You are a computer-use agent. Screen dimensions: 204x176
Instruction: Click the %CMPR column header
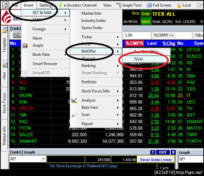(134, 43)
